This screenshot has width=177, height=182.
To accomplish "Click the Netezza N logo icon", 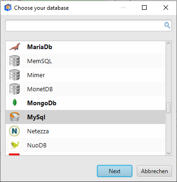I will pos(14,131).
